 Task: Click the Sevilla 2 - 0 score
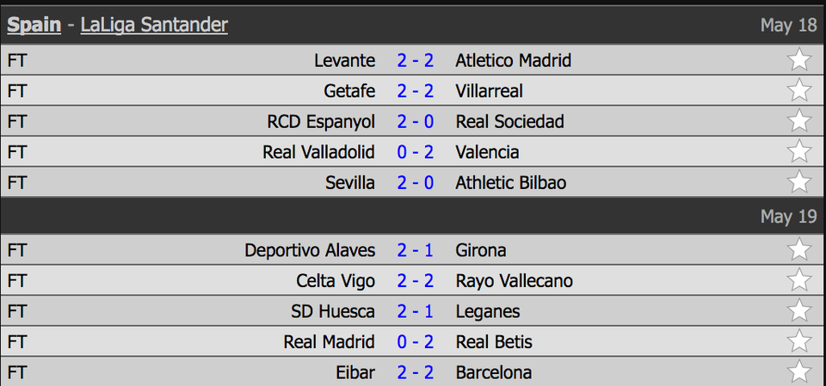[x=415, y=182]
